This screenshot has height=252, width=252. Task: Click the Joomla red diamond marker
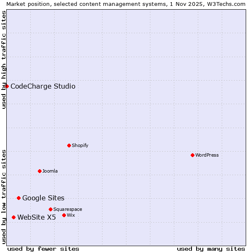click(39, 171)
